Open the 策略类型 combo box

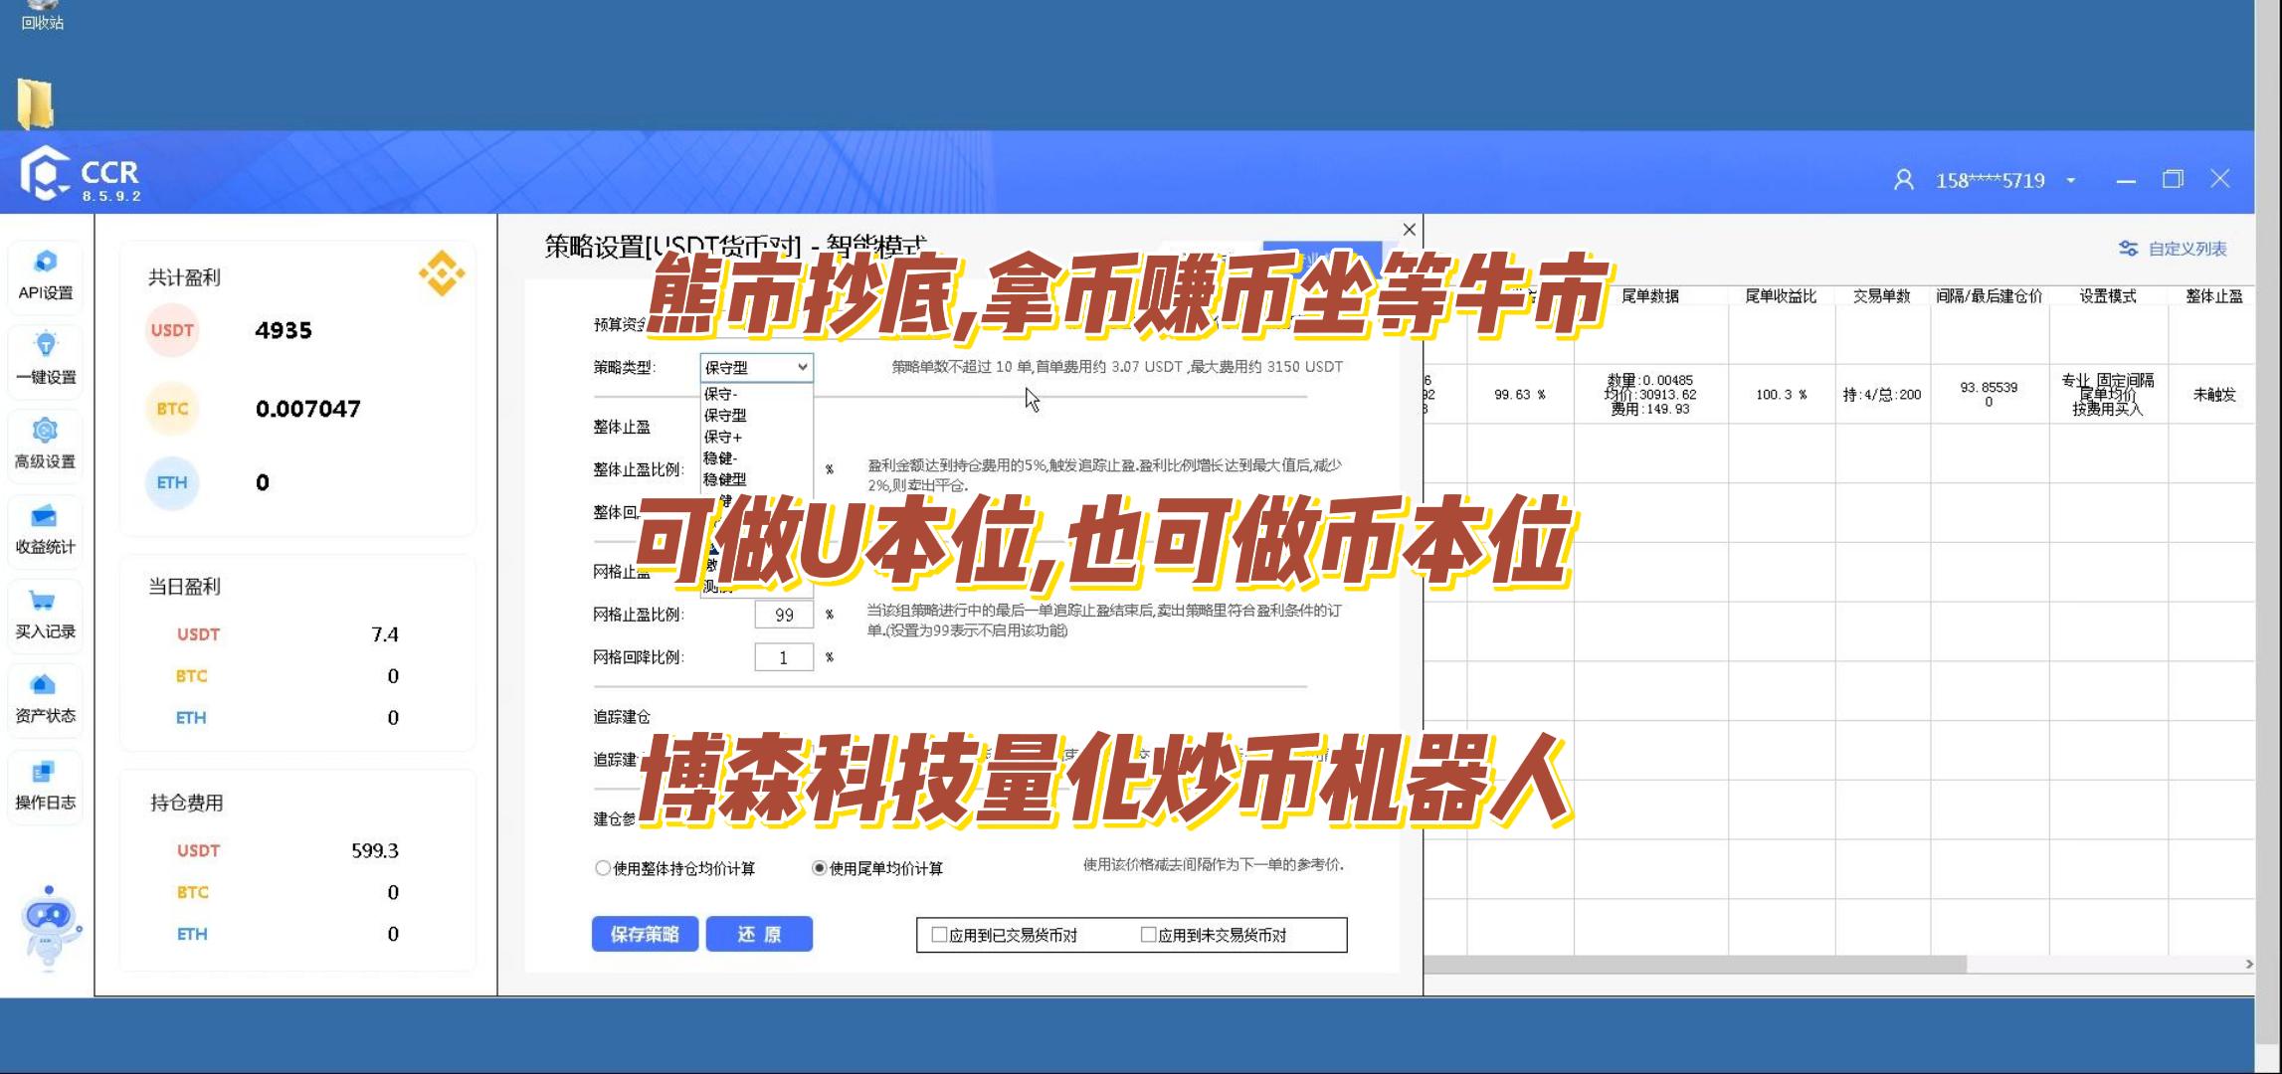(756, 368)
